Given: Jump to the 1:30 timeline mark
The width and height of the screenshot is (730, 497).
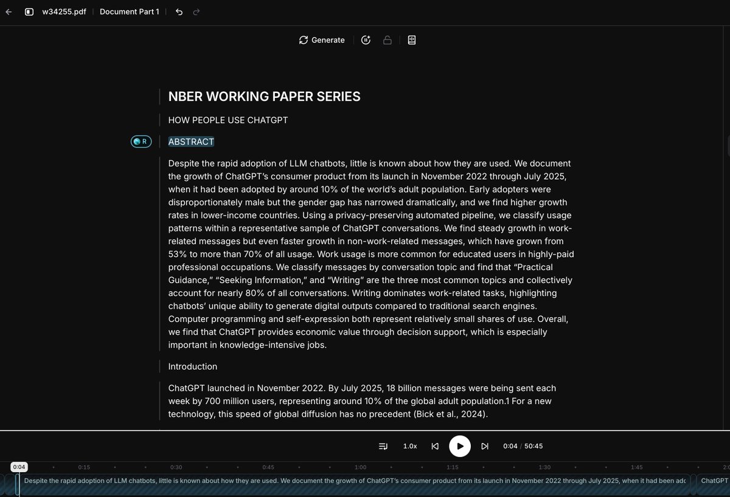Looking at the screenshot, I should pyautogui.click(x=544, y=467).
